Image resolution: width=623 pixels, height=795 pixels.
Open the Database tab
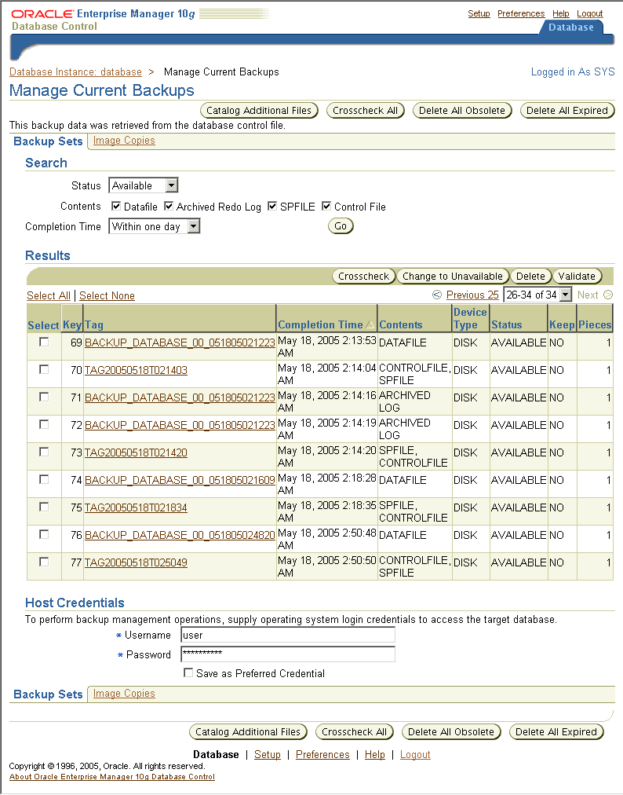(x=570, y=27)
